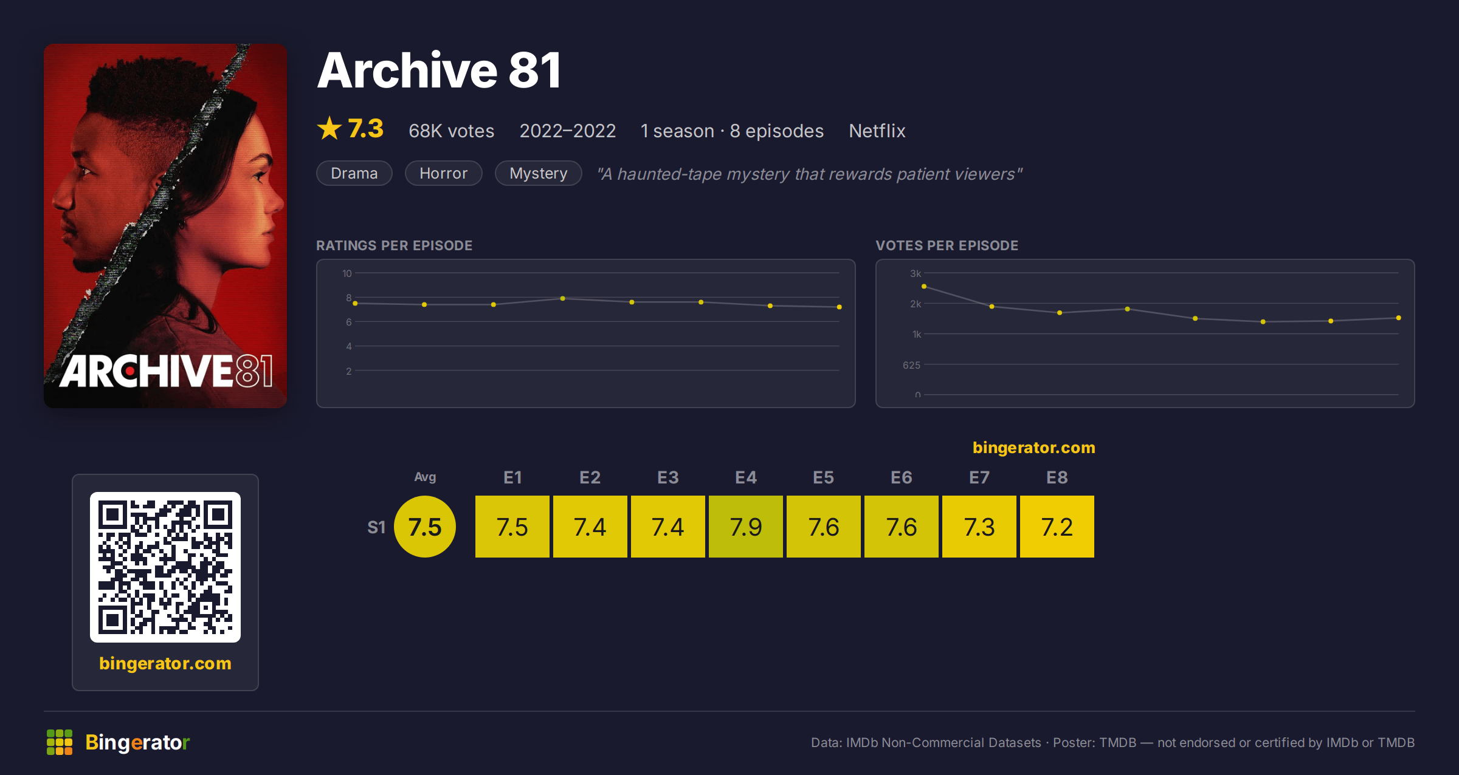Click the yellow star rating icon
The image size is (1459, 775).
[329, 128]
